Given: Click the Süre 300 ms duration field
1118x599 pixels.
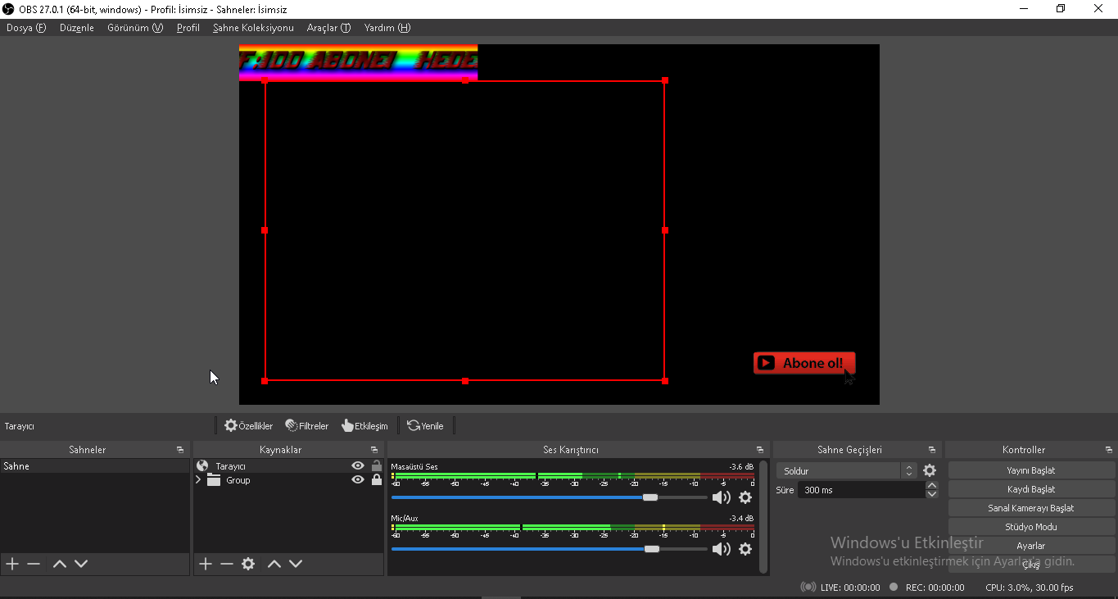Looking at the screenshot, I should tap(862, 490).
